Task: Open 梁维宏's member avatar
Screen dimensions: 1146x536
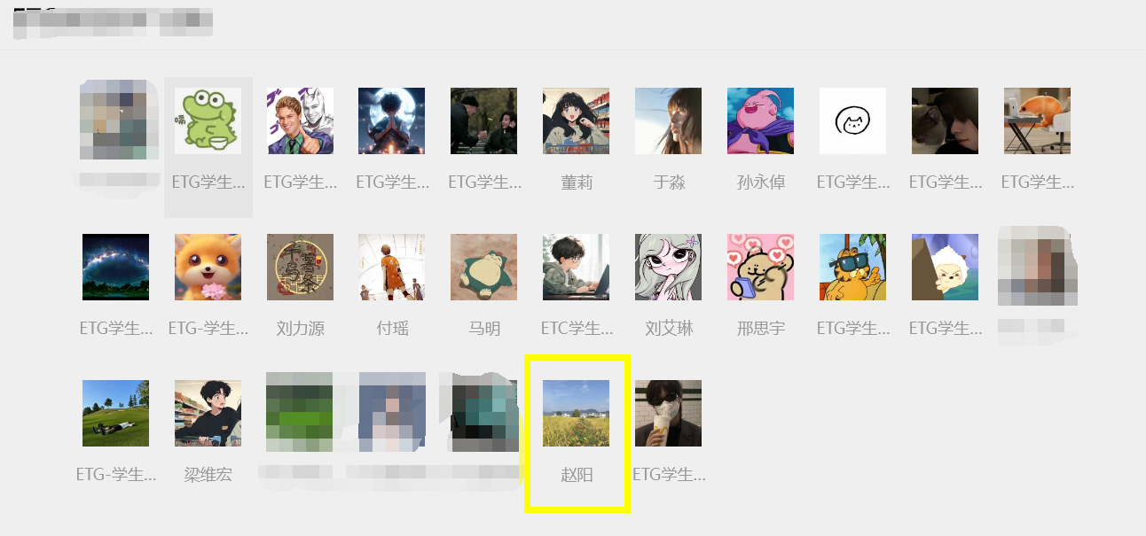Action: coord(208,413)
